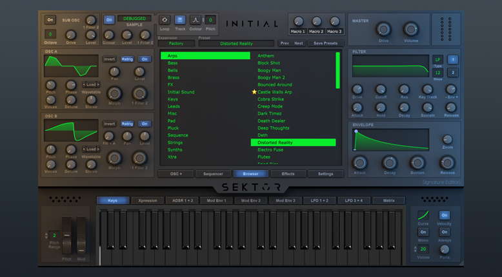Screen dimensions: 502x277
Task: Click the Track icon button
Action: point(180,20)
